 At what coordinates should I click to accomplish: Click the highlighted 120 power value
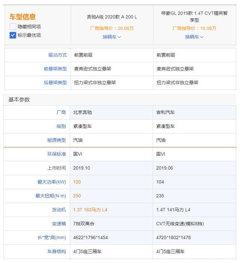click(x=77, y=182)
